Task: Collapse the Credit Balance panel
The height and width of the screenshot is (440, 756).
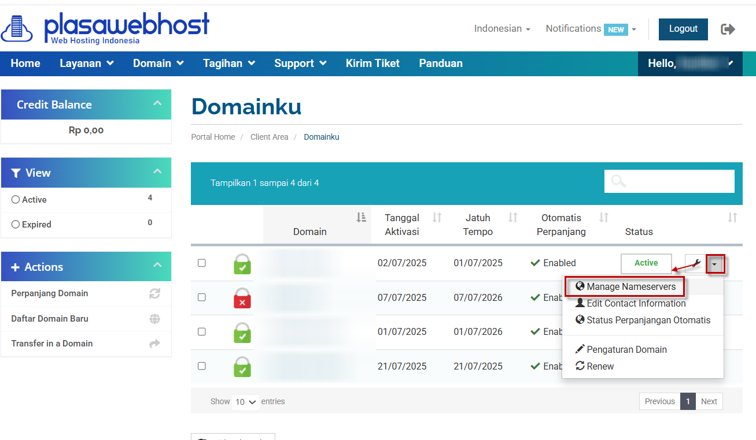Action: pos(157,104)
